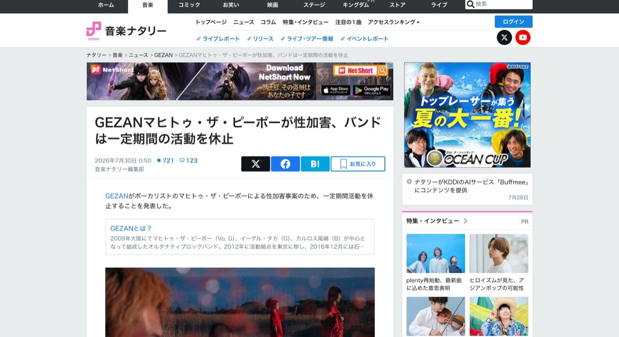Click the PR label beside 特集・インタビュー
Screen dimensions: 619x337
click(x=525, y=222)
